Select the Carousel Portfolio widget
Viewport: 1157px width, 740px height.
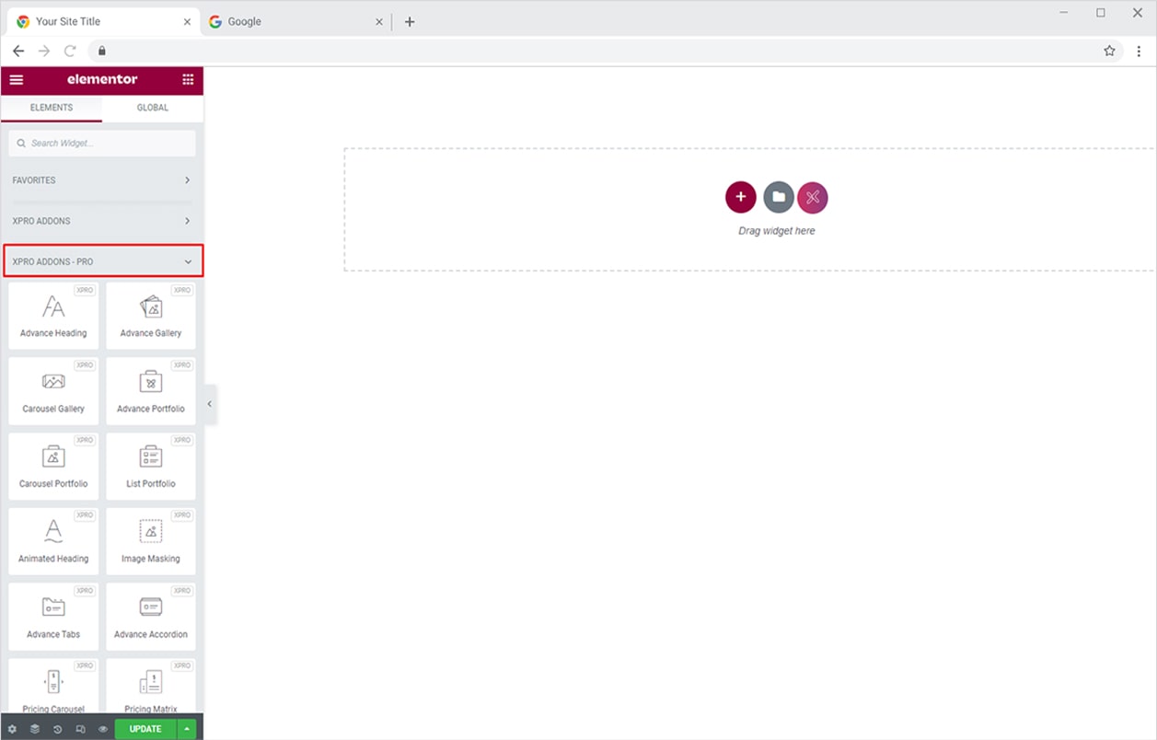53,466
